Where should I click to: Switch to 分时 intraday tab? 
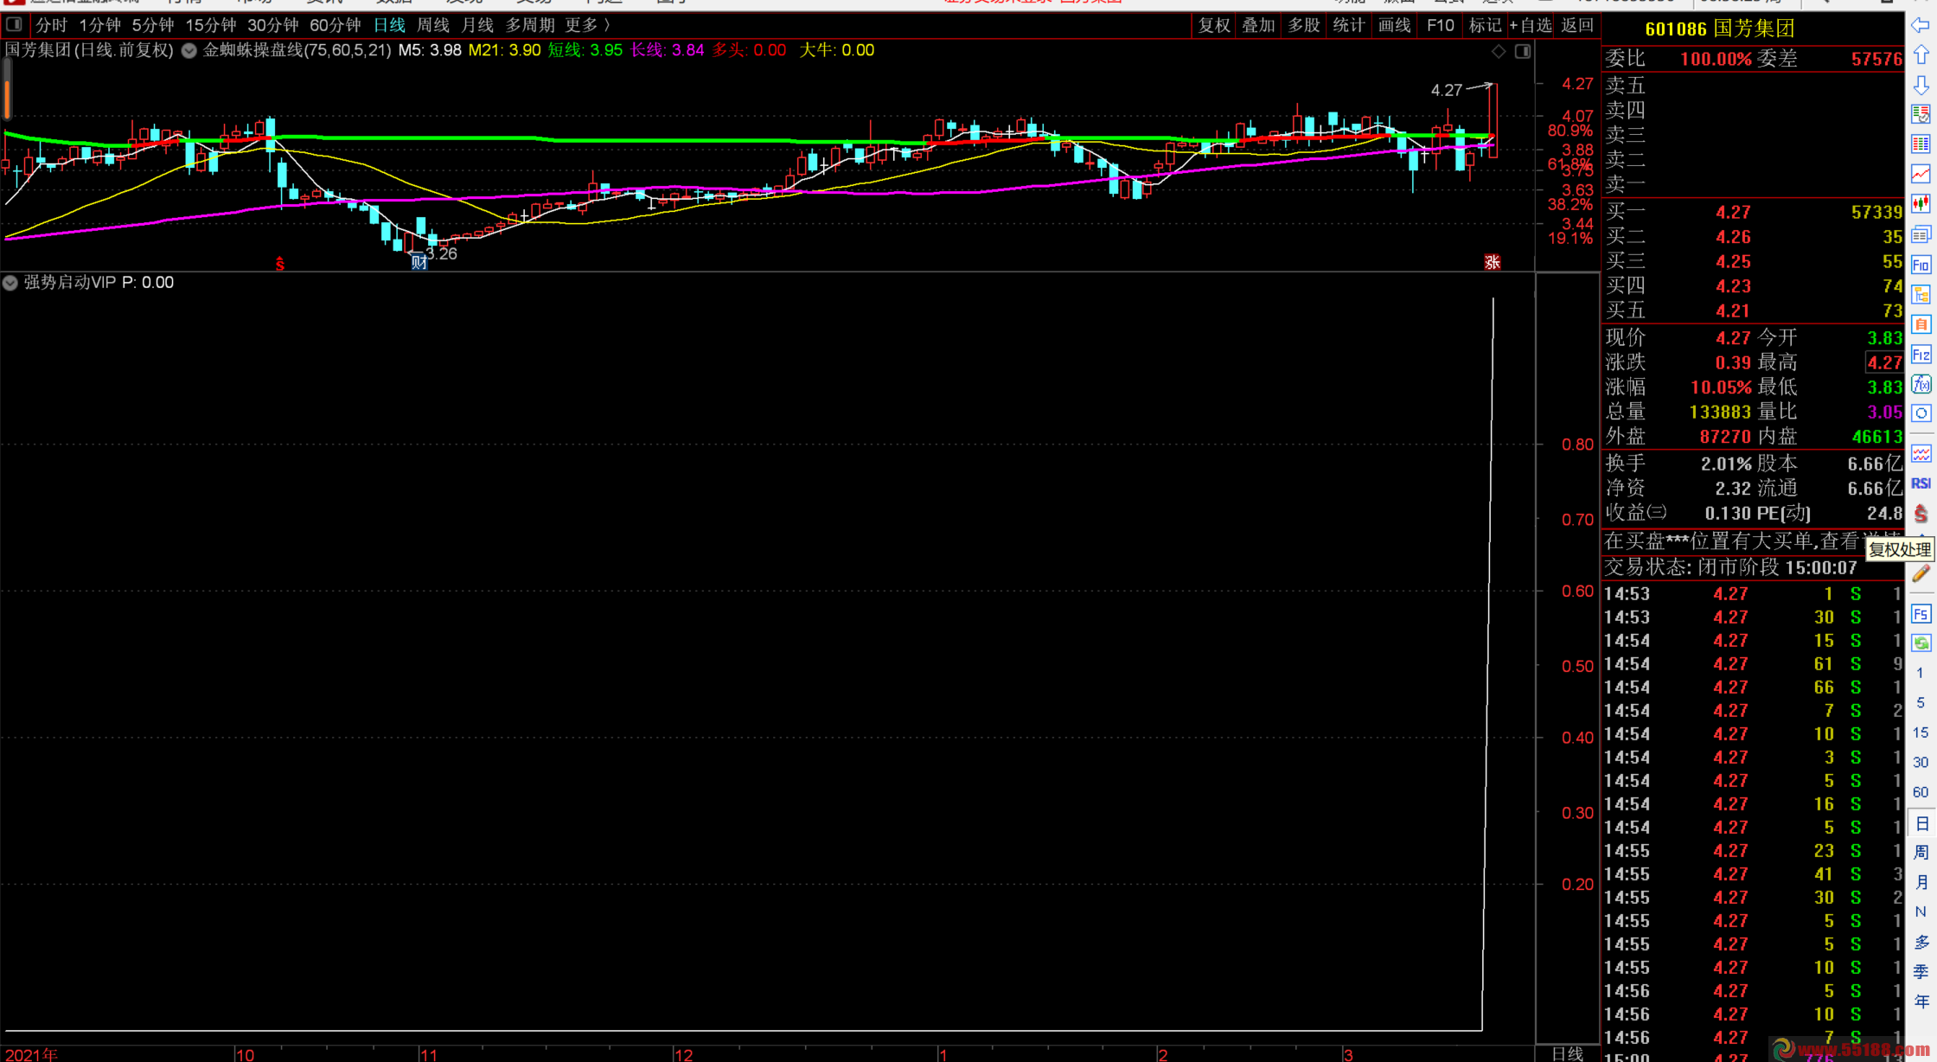[x=51, y=25]
